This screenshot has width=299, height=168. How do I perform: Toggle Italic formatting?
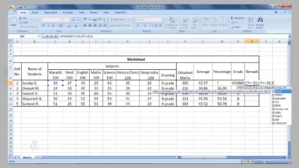[49, 25]
